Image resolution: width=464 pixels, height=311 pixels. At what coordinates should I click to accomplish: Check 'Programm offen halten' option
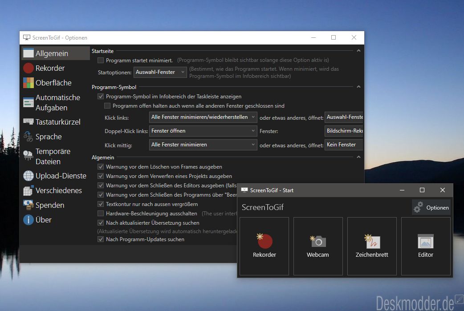pyautogui.click(x=107, y=106)
